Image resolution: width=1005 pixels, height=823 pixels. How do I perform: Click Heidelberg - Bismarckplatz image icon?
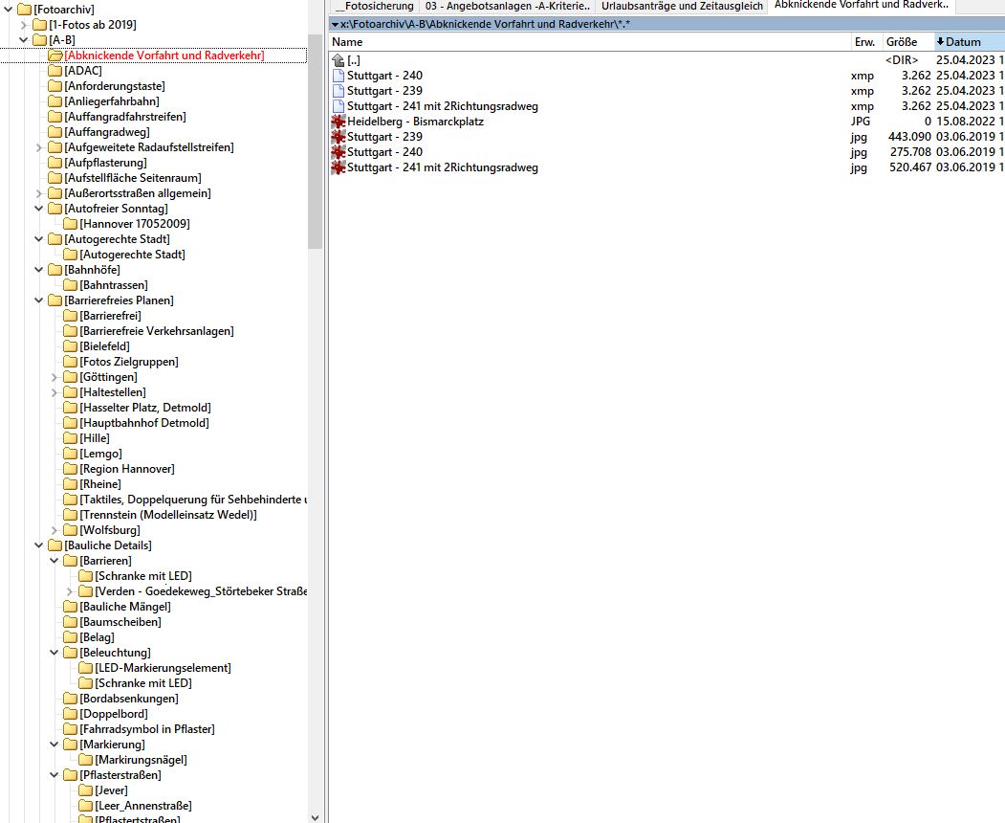pos(339,122)
